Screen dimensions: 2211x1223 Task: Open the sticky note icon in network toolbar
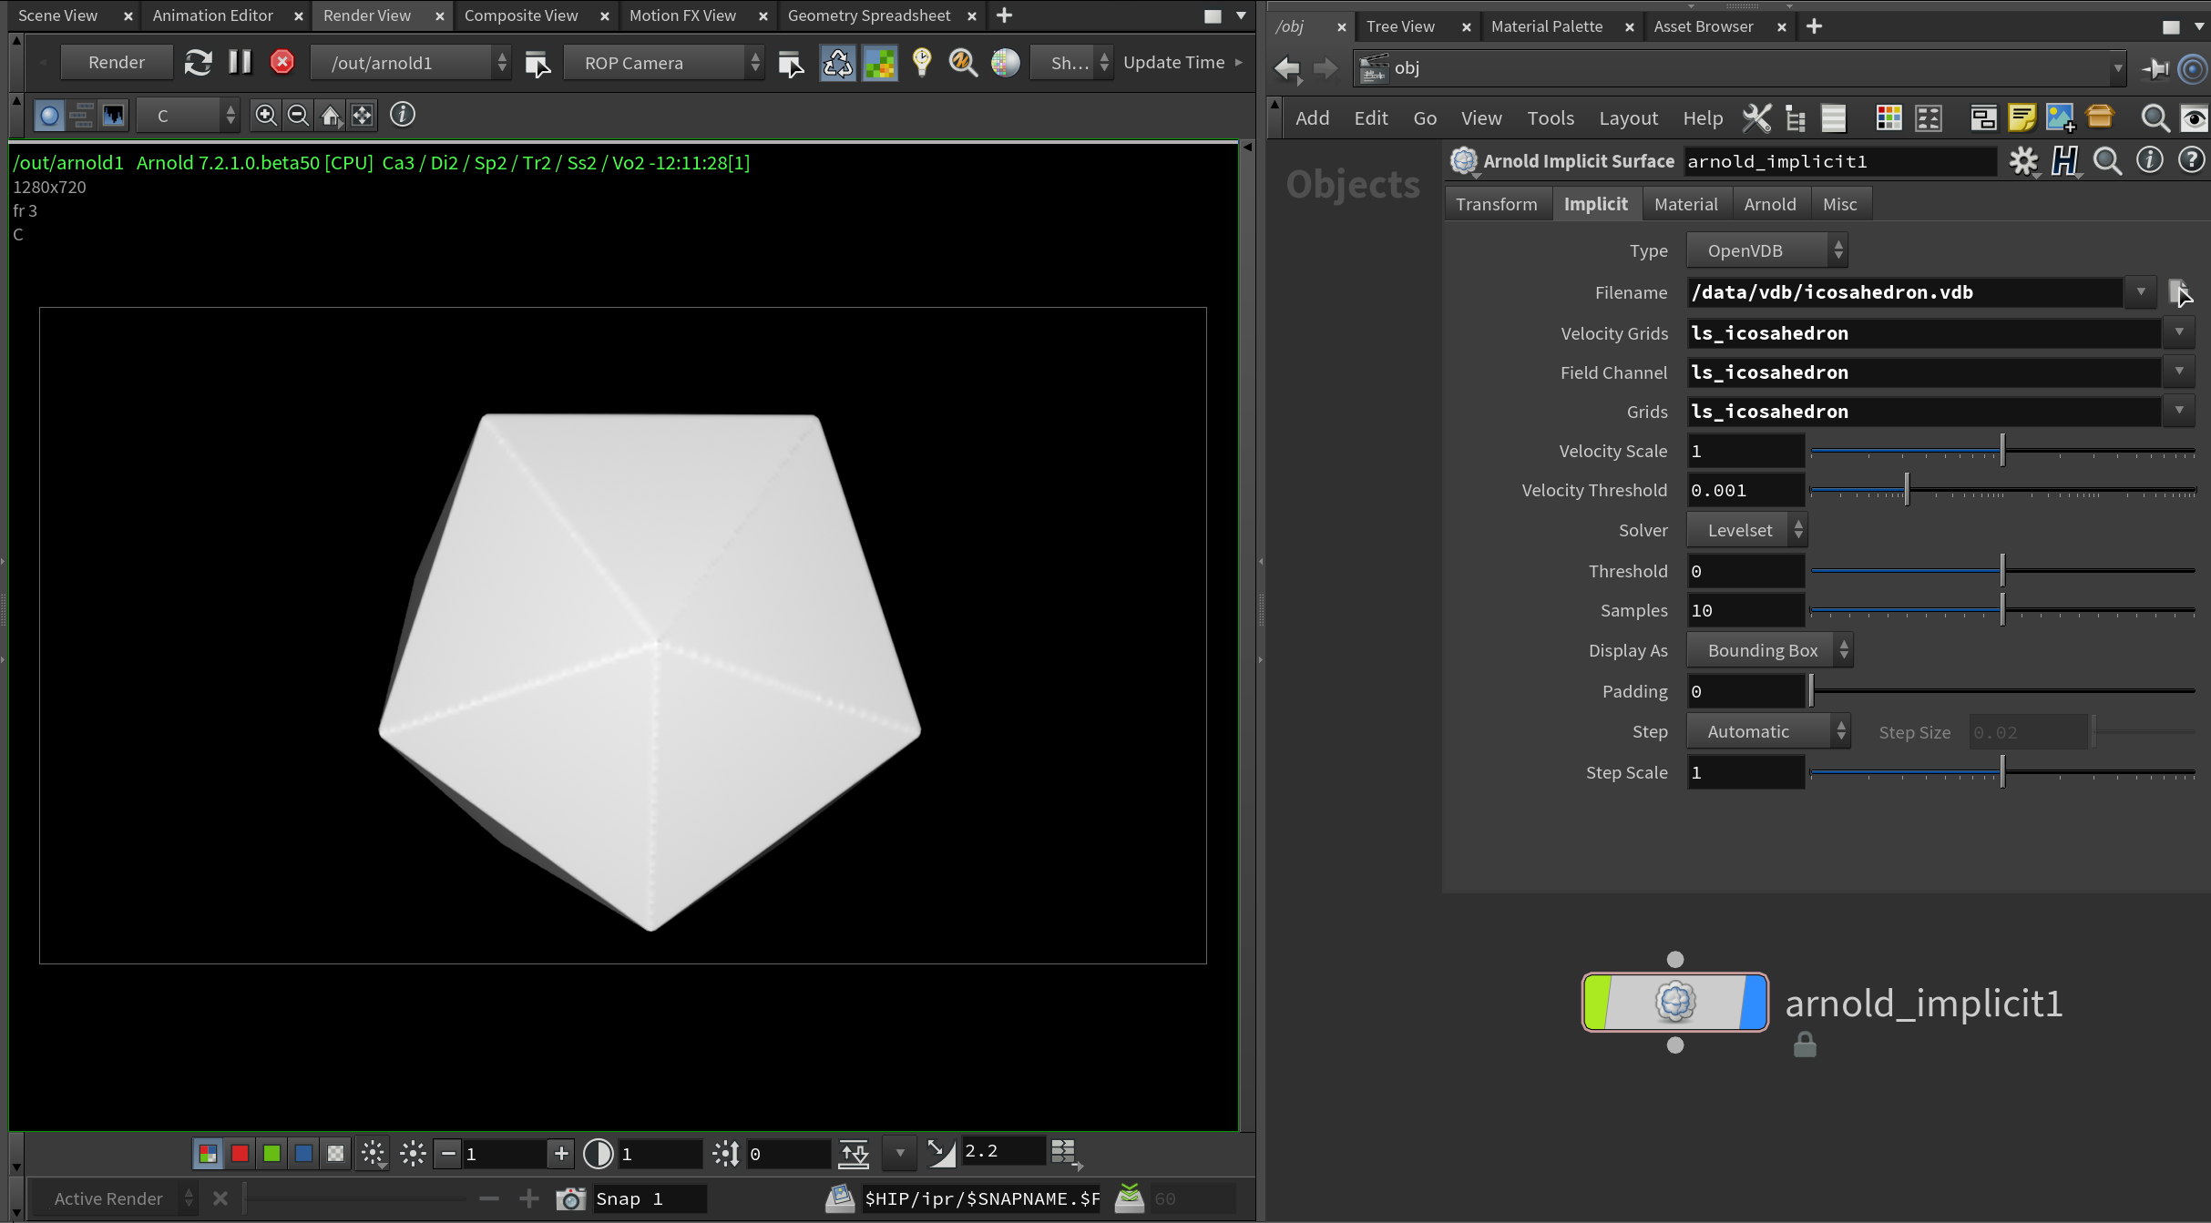(2022, 117)
